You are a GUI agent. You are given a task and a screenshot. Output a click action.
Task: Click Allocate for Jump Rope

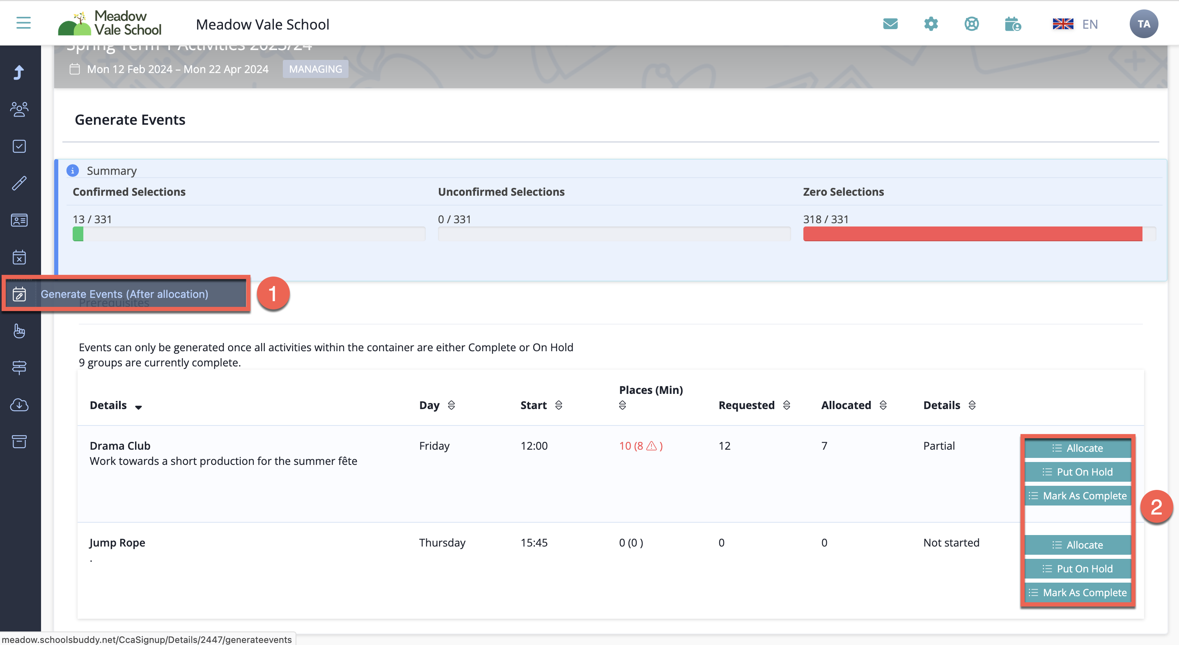point(1078,545)
